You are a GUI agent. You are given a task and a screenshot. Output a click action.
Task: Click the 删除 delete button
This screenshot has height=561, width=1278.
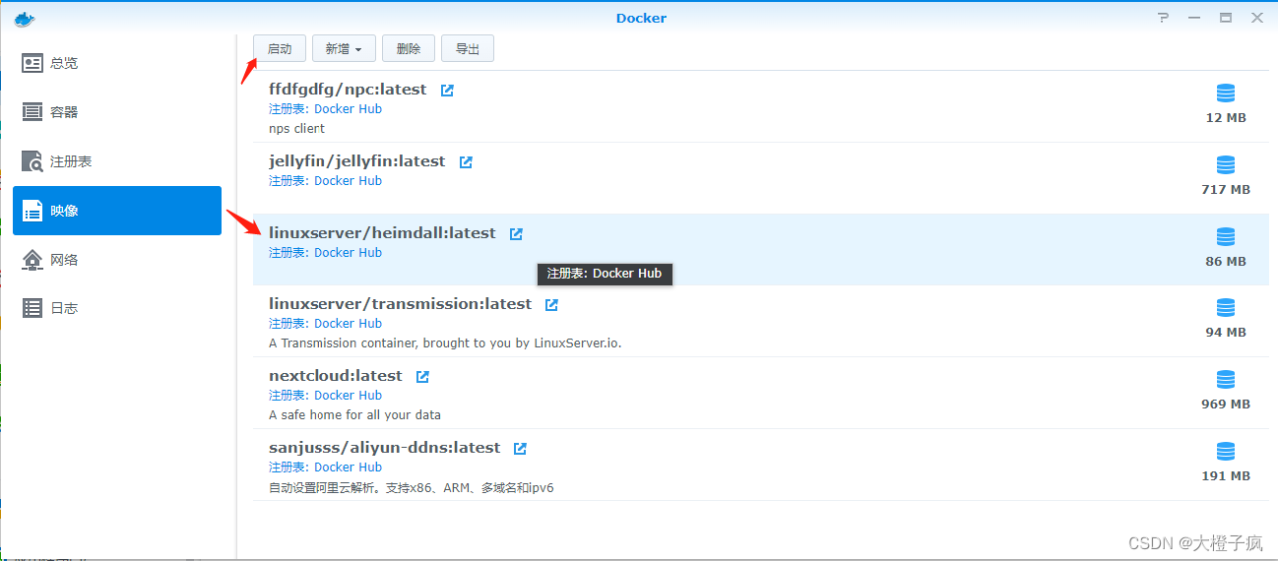pos(408,48)
